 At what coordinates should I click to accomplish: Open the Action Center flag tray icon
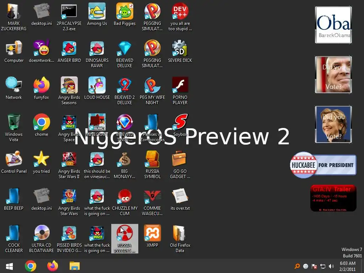click(314, 266)
